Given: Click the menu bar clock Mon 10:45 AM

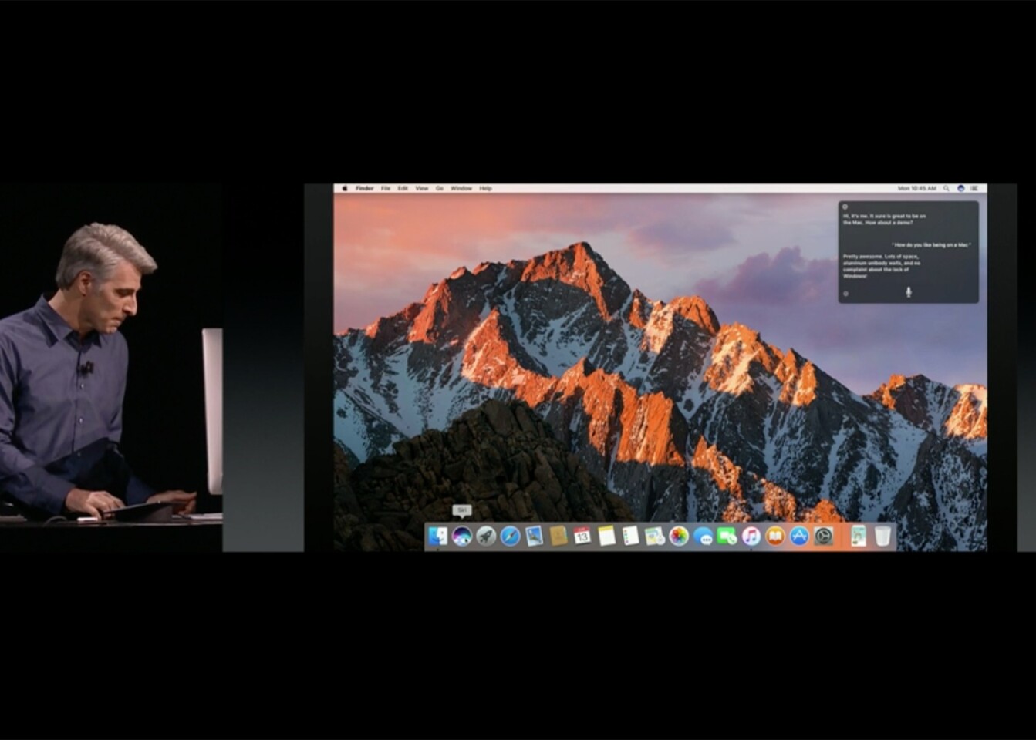Looking at the screenshot, I should (x=917, y=188).
